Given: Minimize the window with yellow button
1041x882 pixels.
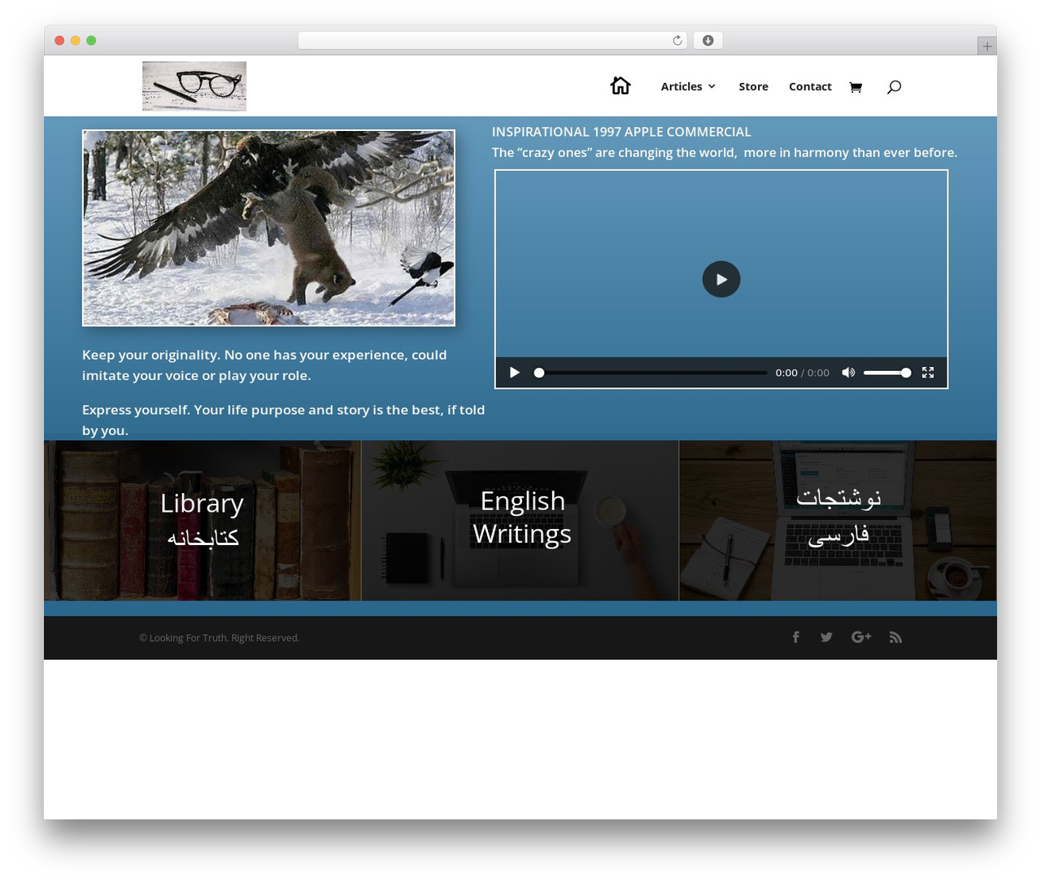Looking at the screenshot, I should coord(76,41).
